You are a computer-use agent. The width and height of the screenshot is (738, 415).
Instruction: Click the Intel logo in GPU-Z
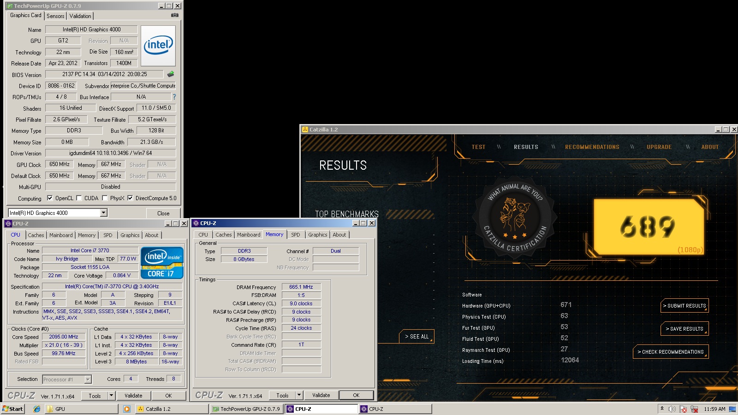[x=158, y=46]
